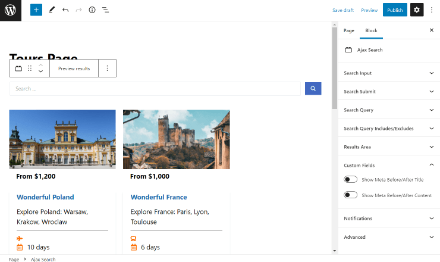Image resolution: width=440 pixels, height=262 pixels.
Task: Switch to the Page tab
Action: (x=349, y=30)
